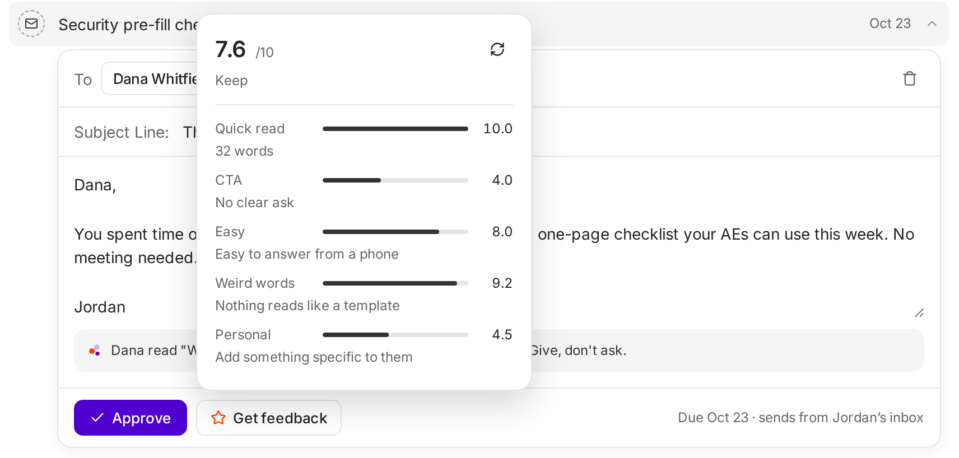Click the Subject Line label
This screenshot has width=959, height=458.
point(122,132)
